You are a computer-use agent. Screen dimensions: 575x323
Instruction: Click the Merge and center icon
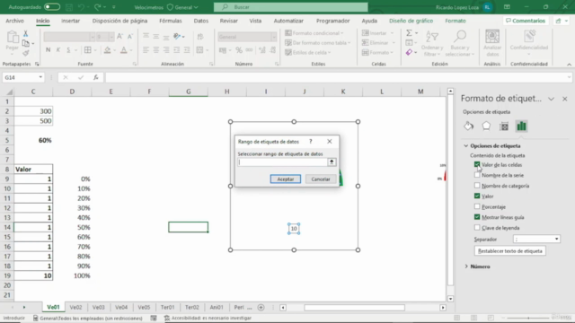pos(199,50)
